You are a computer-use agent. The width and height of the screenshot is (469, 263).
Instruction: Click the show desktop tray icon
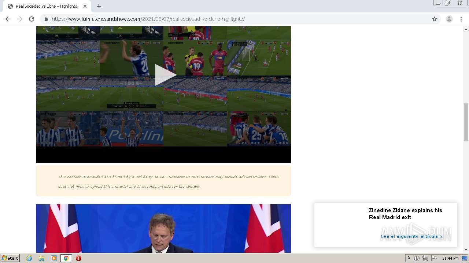click(465, 258)
